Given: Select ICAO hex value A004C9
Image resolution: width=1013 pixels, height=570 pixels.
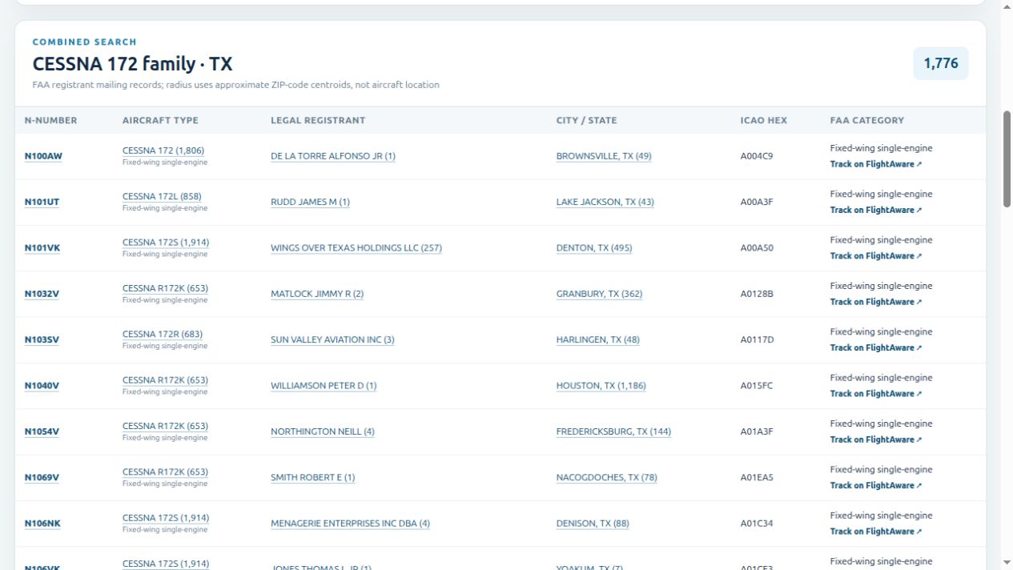Looking at the screenshot, I should click(x=757, y=156).
